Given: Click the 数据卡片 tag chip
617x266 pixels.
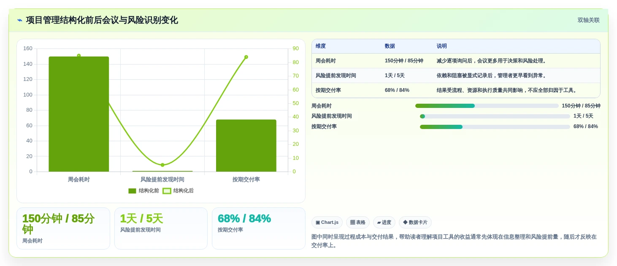Looking at the screenshot, I should click(415, 223).
